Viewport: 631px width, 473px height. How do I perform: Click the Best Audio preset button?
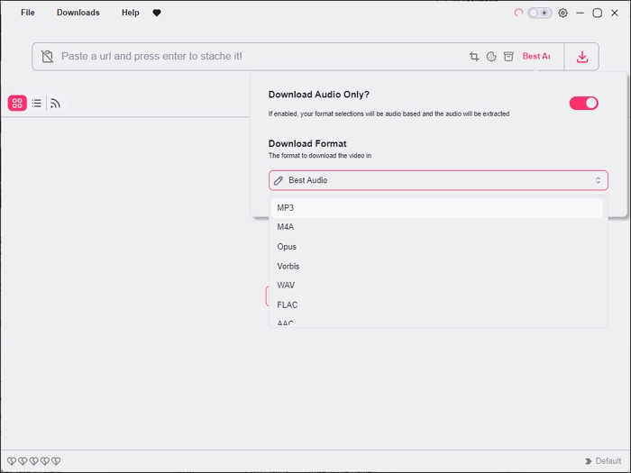point(536,57)
